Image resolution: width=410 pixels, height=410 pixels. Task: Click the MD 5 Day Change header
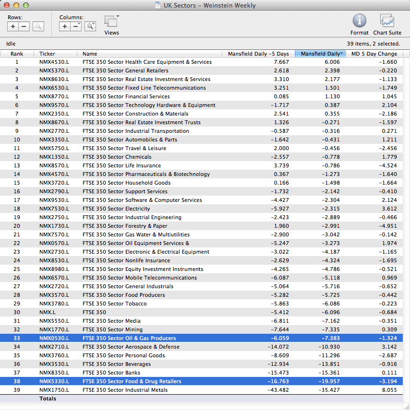click(x=374, y=54)
